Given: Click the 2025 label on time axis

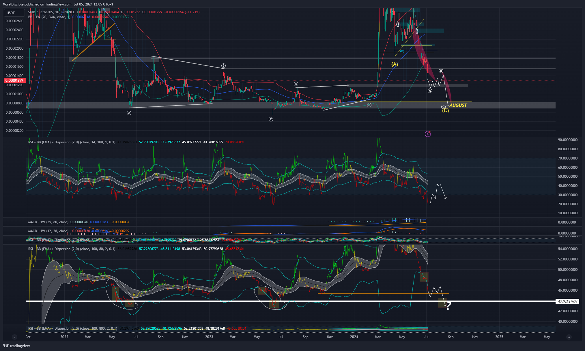Looking at the screenshot, I should point(499,337).
